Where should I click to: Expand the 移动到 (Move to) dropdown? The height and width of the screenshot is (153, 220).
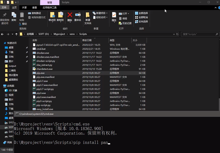tap(52, 22)
